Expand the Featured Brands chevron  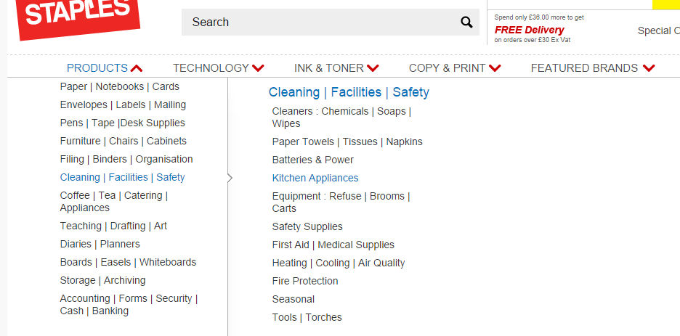coord(649,68)
